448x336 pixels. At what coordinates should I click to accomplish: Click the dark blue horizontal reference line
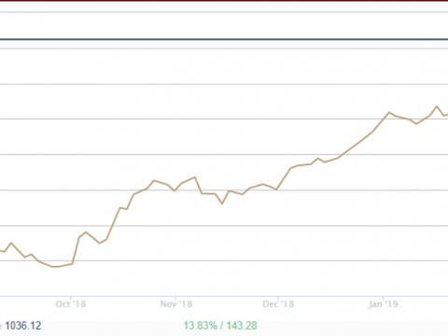(224, 39)
